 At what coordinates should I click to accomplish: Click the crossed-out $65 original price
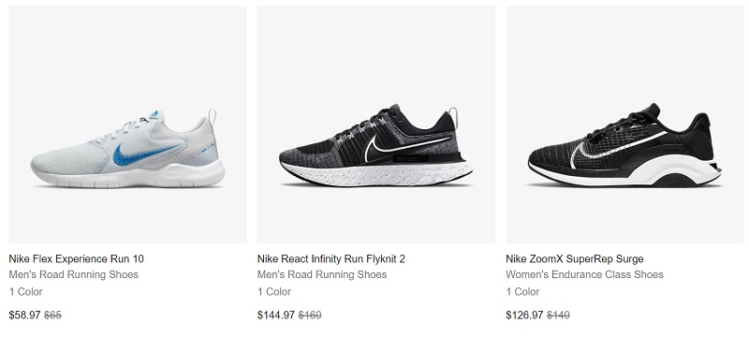tap(53, 315)
